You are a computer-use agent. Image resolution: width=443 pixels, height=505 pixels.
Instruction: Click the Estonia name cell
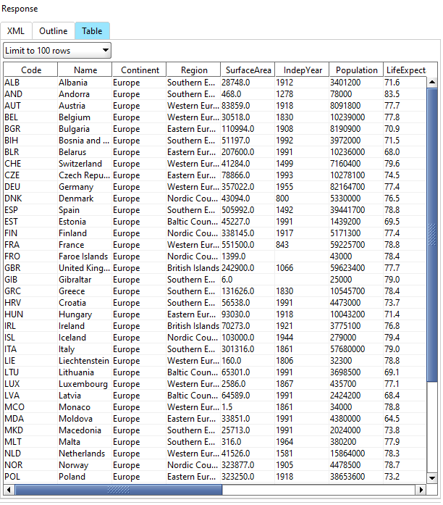coord(85,222)
